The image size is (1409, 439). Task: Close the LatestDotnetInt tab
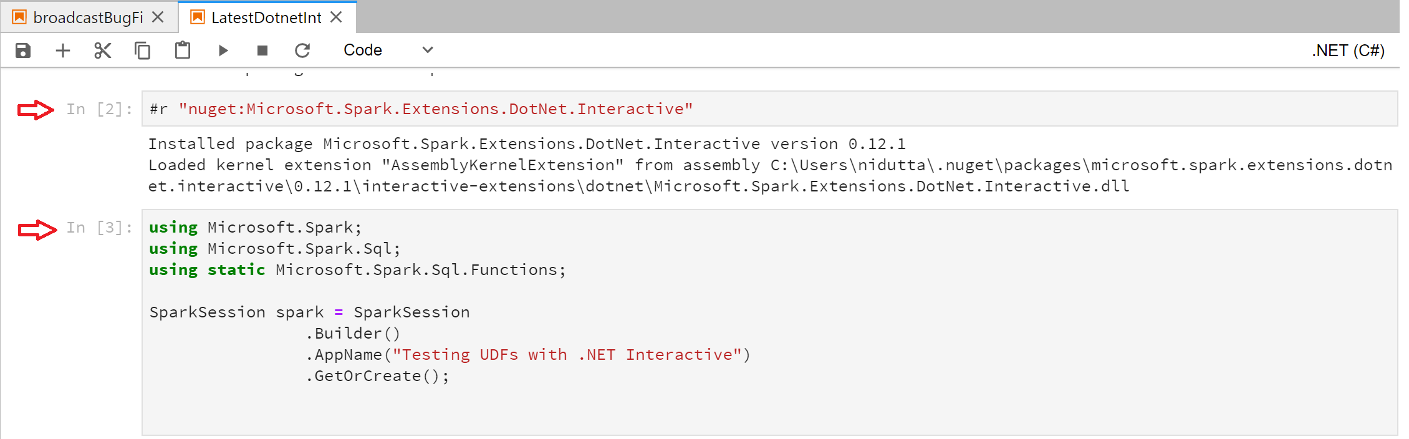[x=337, y=17]
